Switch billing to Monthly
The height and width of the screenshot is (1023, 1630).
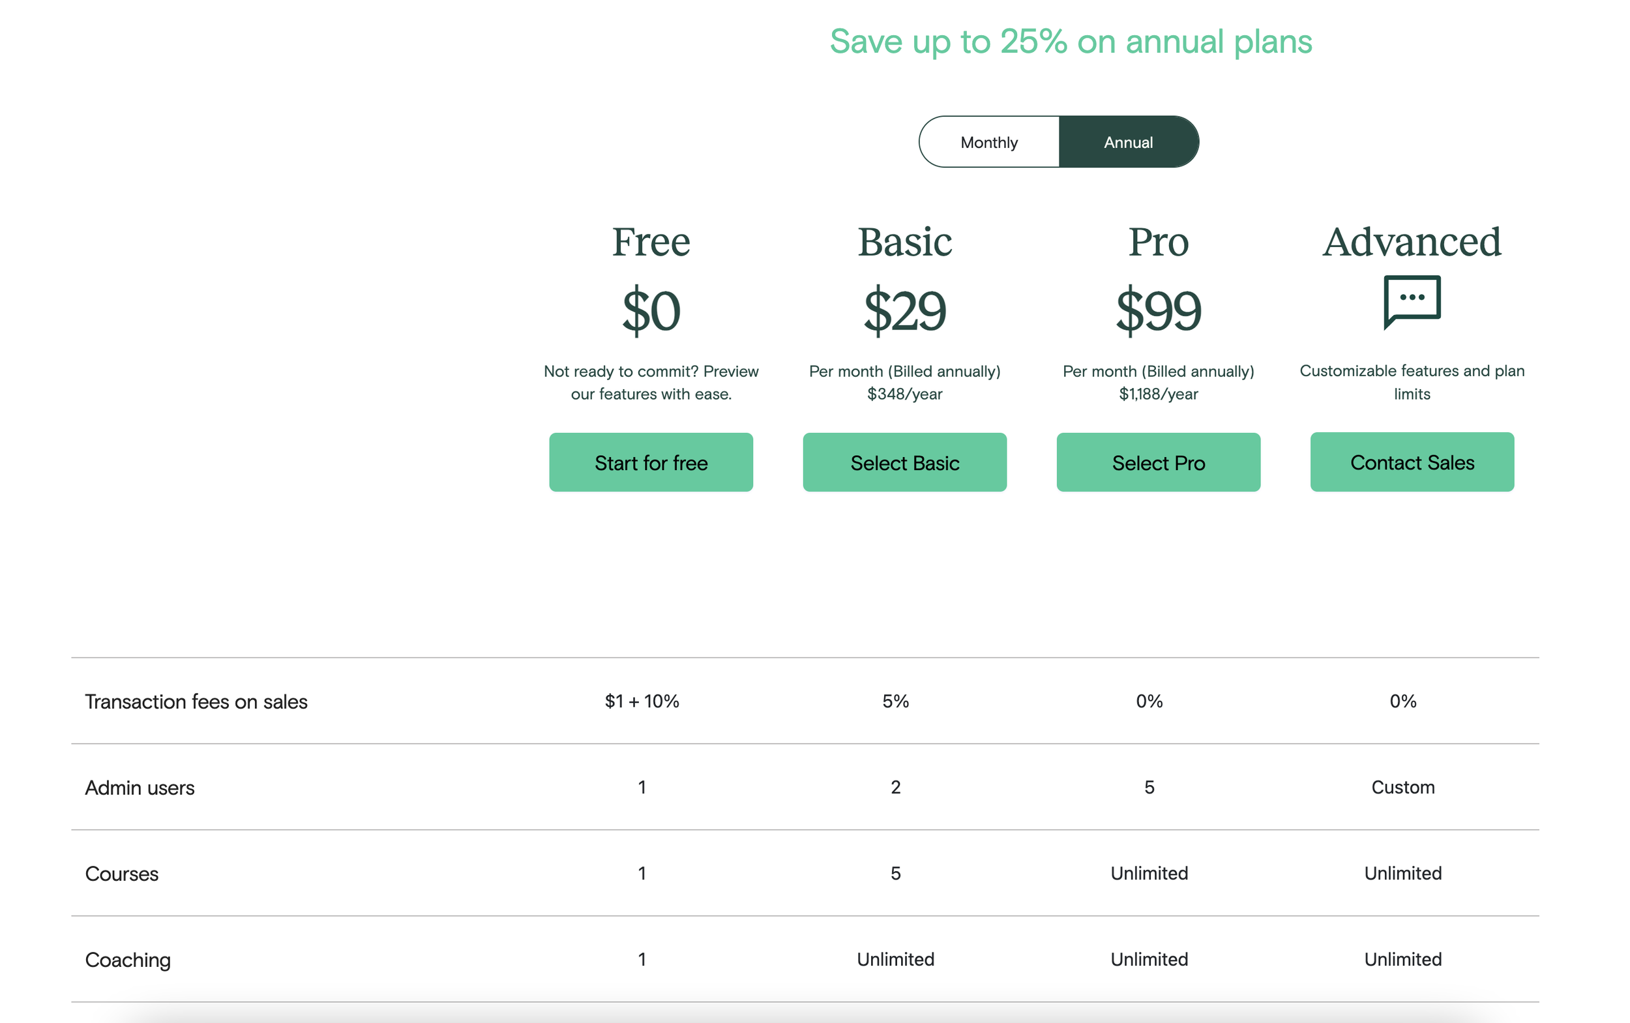[x=988, y=142]
